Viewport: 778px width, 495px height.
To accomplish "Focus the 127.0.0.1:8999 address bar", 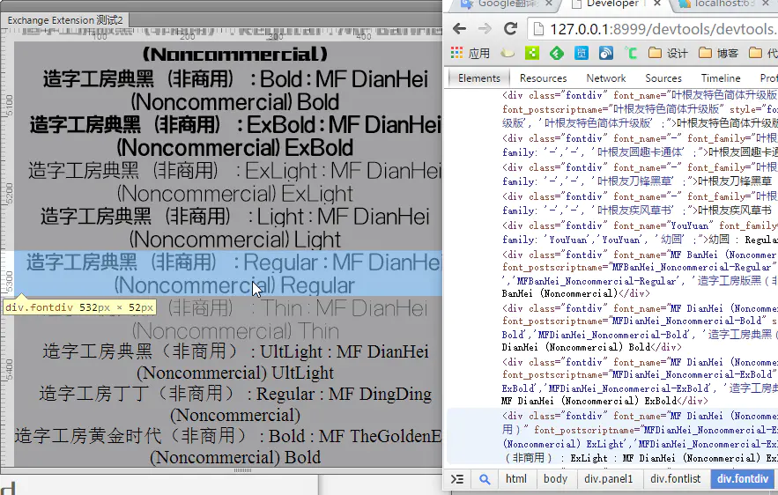I will pos(653,29).
